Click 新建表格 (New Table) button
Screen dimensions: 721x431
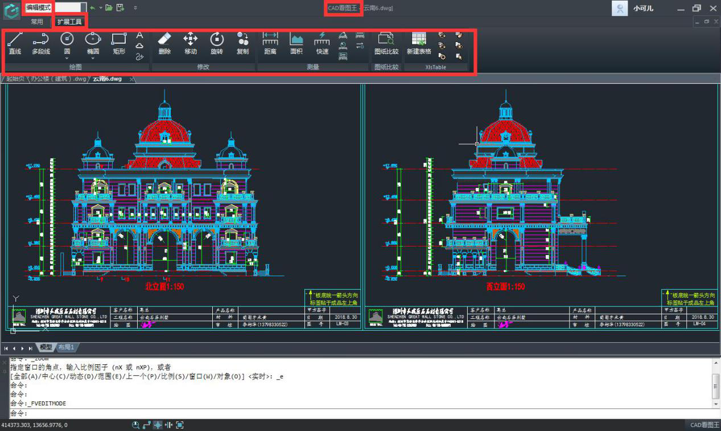click(418, 43)
